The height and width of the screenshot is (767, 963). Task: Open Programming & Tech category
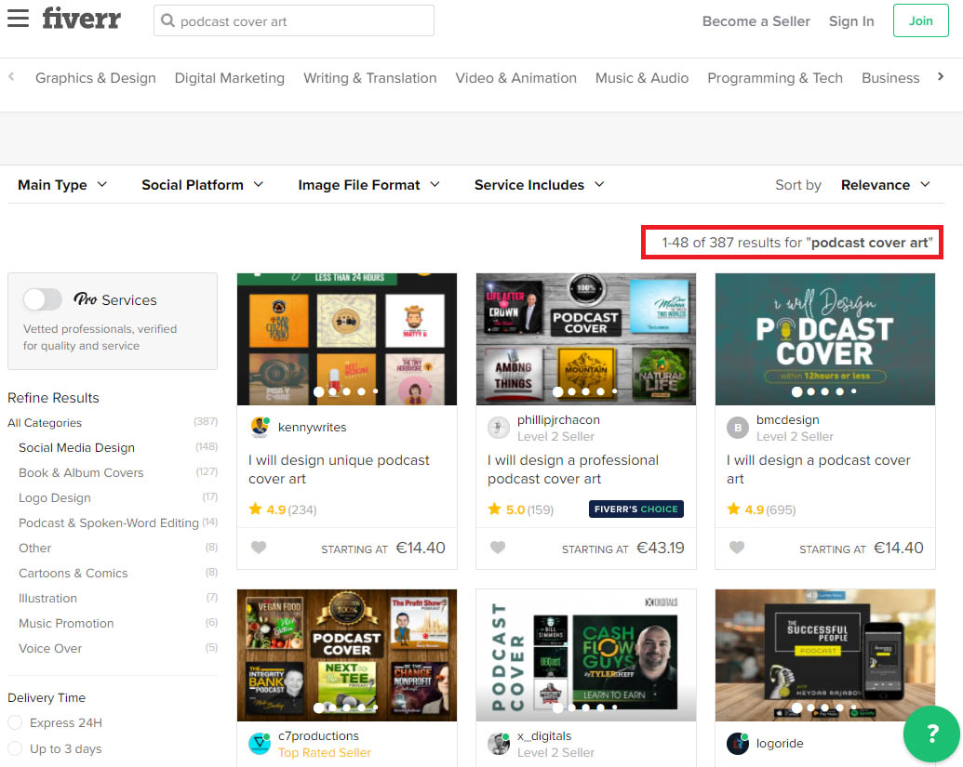[x=775, y=78]
